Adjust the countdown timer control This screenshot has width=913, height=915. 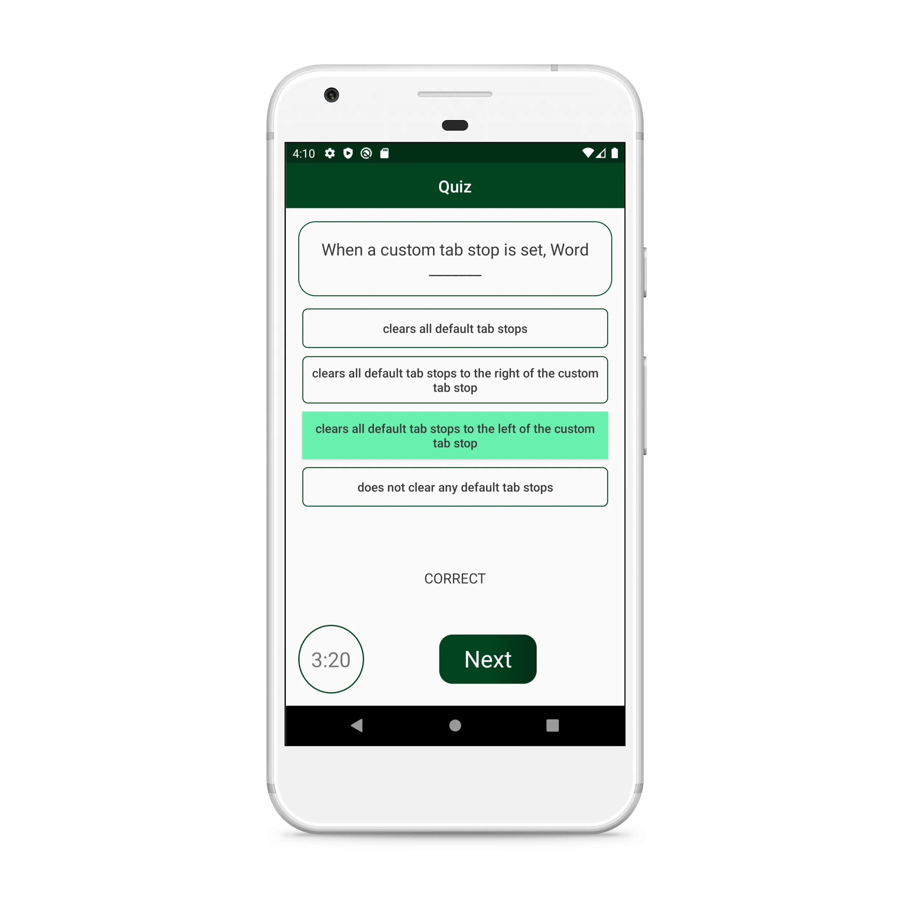point(332,659)
